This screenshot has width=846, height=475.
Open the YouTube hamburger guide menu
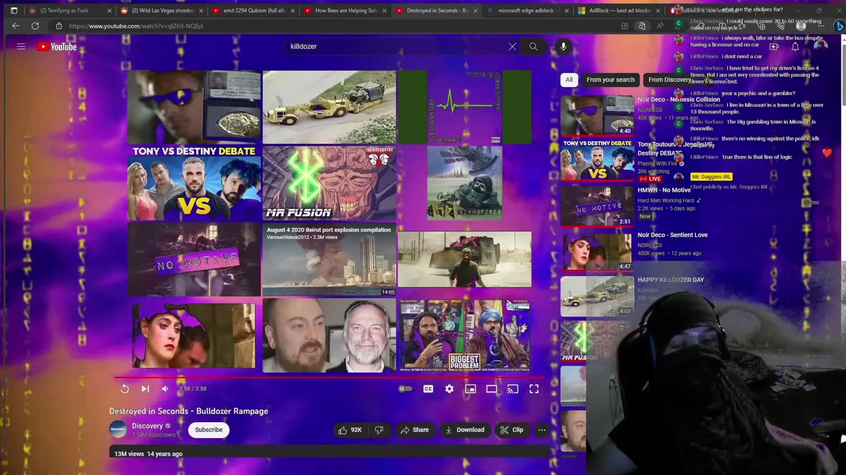pyautogui.click(x=21, y=47)
